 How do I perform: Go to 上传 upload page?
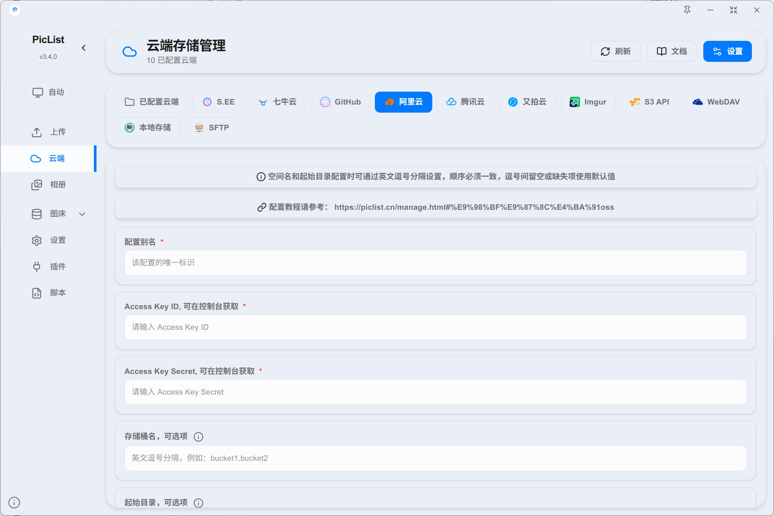tap(48, 132)
